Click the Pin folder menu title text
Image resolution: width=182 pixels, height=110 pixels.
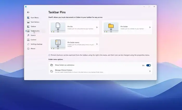74,43
